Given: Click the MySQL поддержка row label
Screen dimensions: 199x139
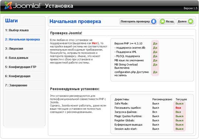Looking at the screenshot, I should pos(127,56).
